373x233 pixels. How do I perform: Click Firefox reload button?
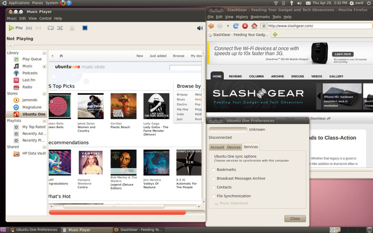pos(236,26)
